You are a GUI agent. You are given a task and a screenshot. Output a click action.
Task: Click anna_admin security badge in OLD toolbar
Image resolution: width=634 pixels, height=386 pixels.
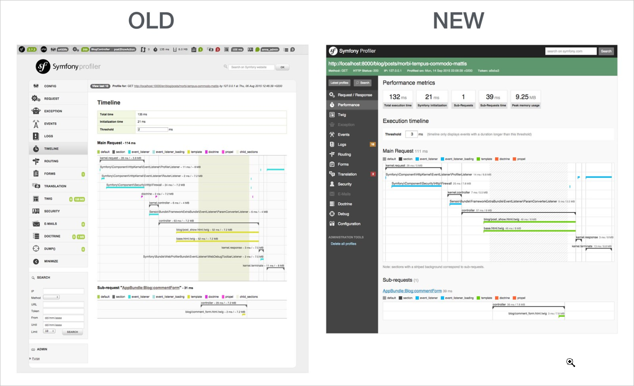[270, 49]
